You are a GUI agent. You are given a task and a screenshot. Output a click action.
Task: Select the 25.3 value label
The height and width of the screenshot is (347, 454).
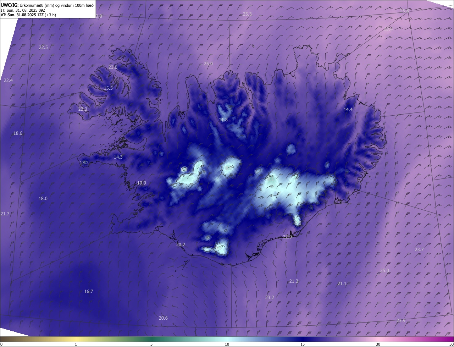pos(247,14)
